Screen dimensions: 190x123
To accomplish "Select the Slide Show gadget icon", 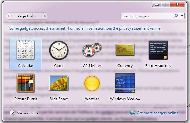I will tap(59, 83).
